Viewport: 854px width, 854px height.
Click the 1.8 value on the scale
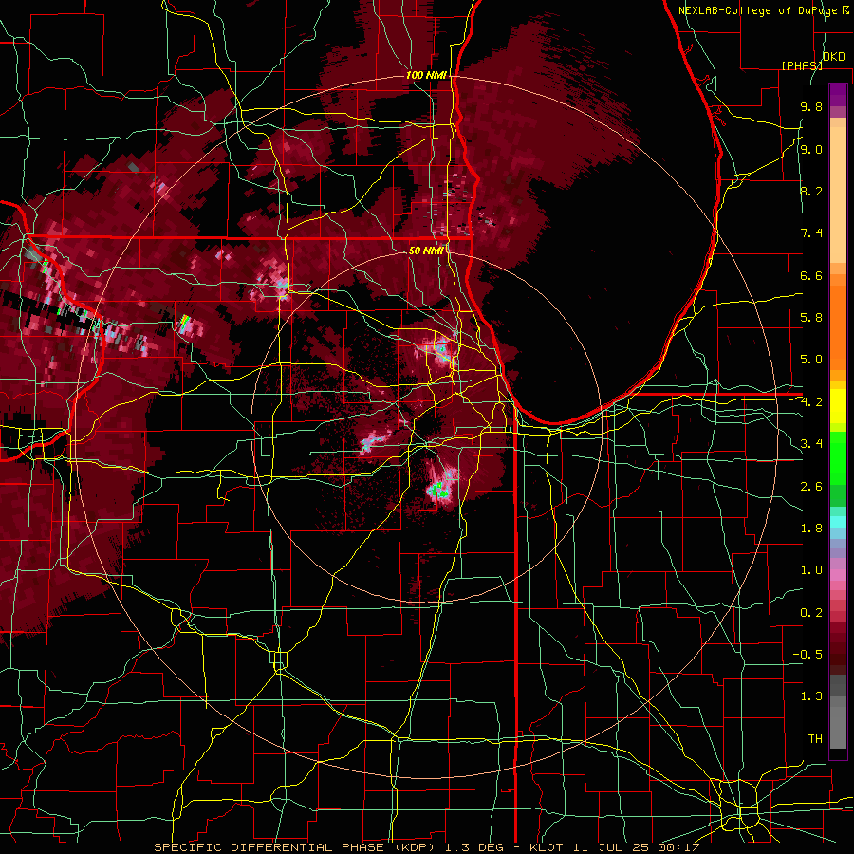811,529
